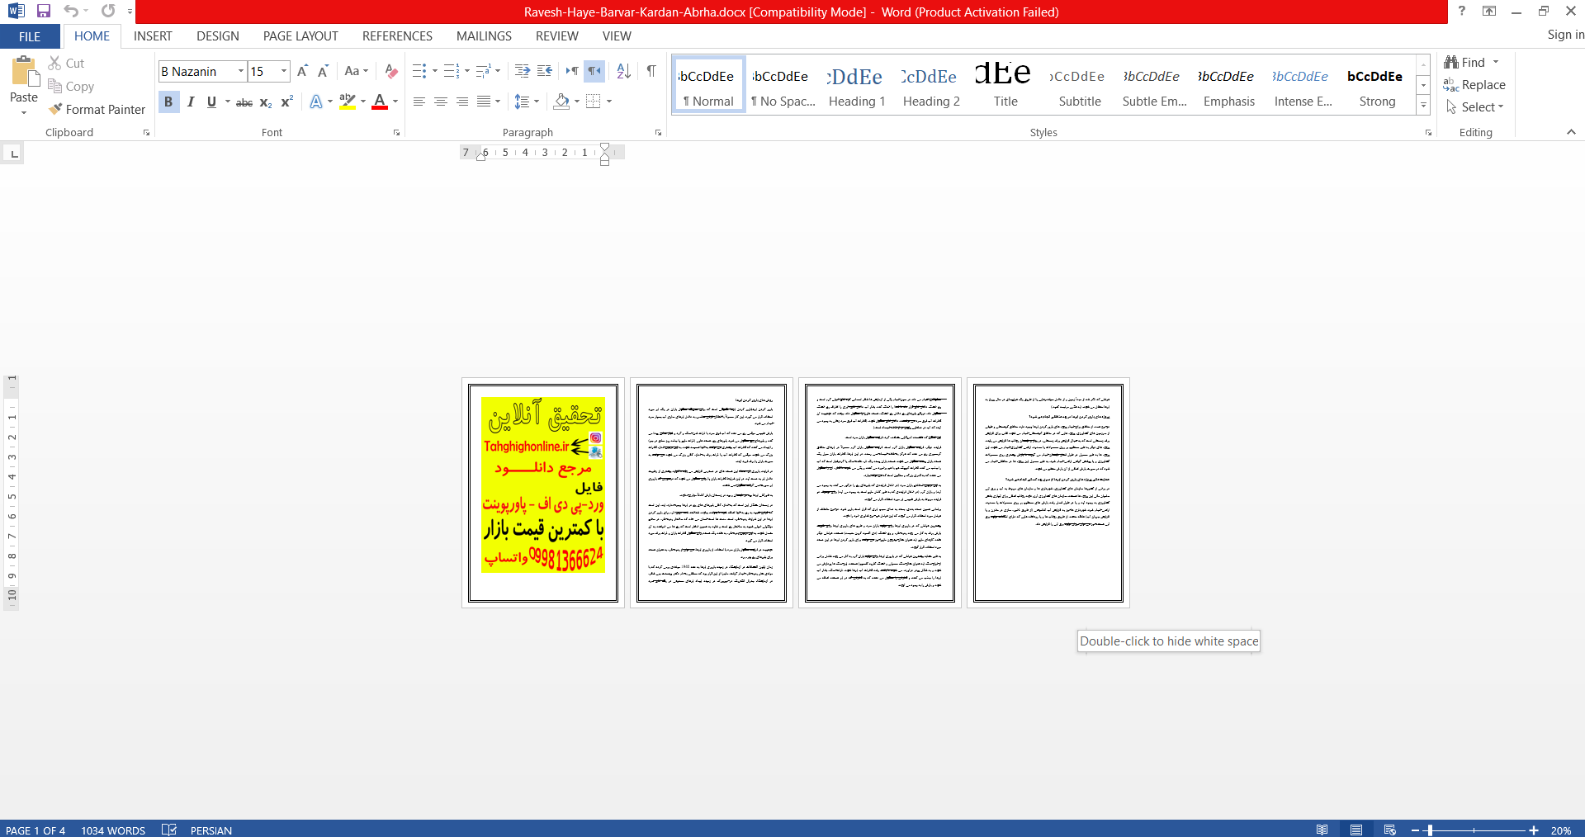Expand the styles gallery
The height and width of the screenshot is (837, 1585).
[1423, 105]
